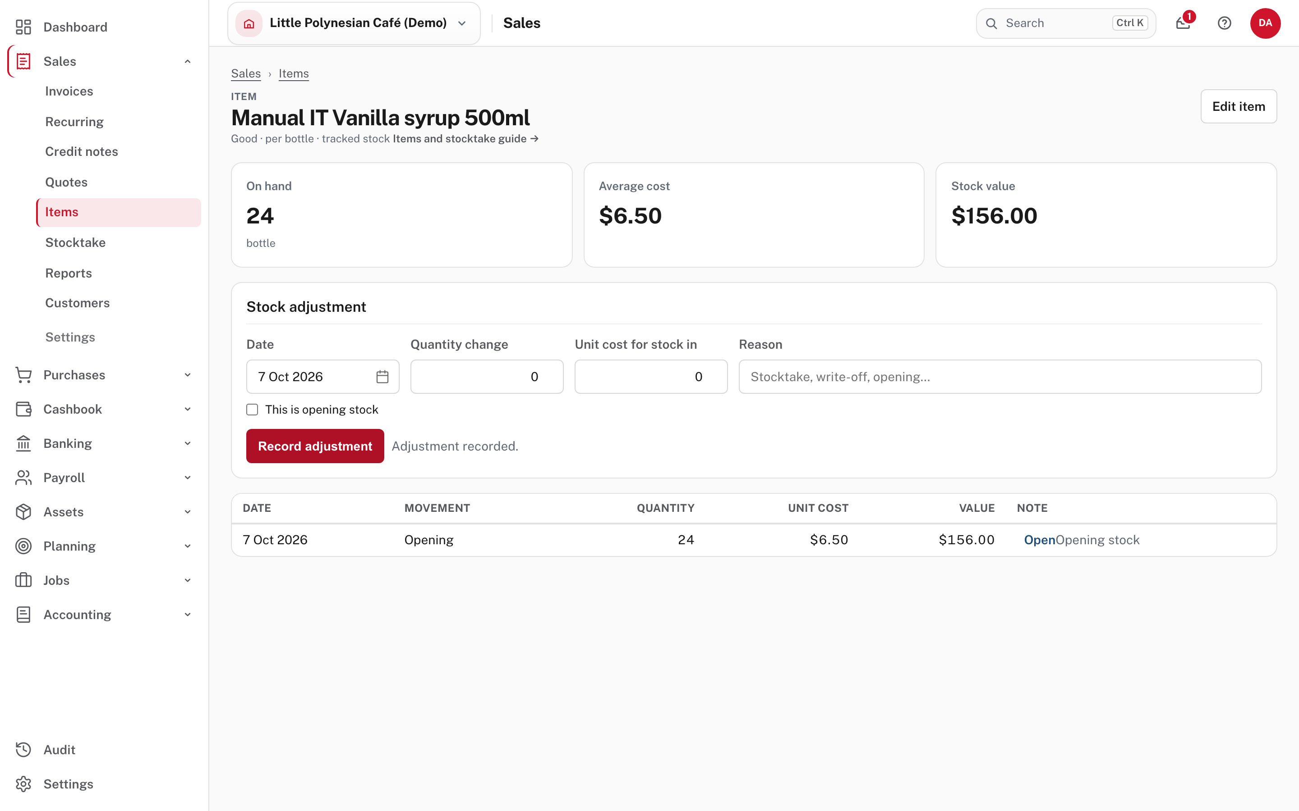Collapse the Sales section chevron

(x=188, y=61)
